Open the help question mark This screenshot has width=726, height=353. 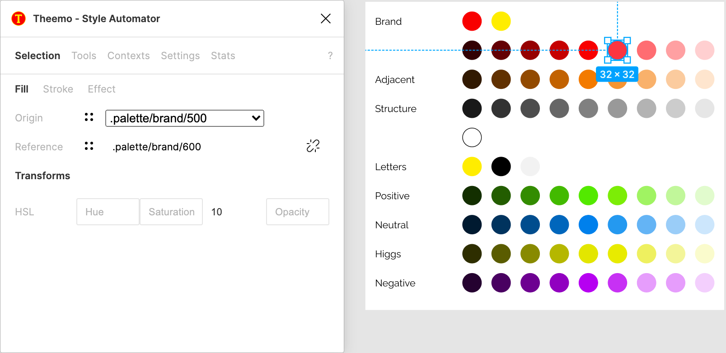click(330, 56)
